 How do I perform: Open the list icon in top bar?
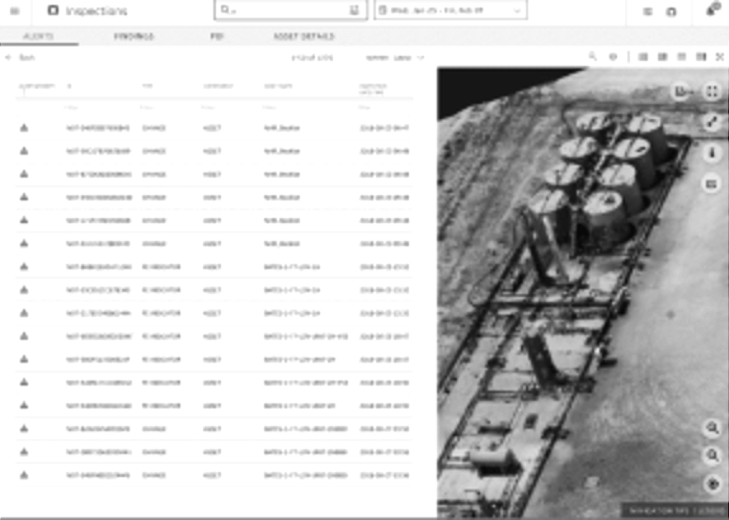(647, 11)
